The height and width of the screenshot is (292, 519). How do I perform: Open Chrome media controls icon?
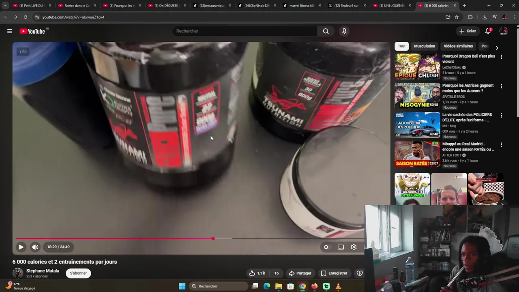coord(494,17)
